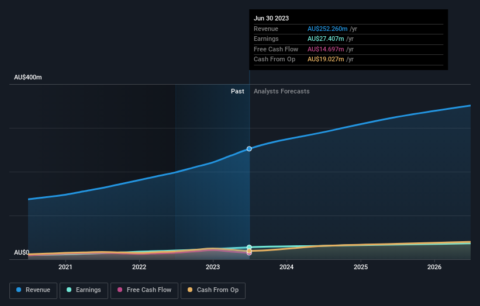Click the orange Cash From Op data point
The image size is (480, 306).
pyautogui.click(x=249, y=251)
